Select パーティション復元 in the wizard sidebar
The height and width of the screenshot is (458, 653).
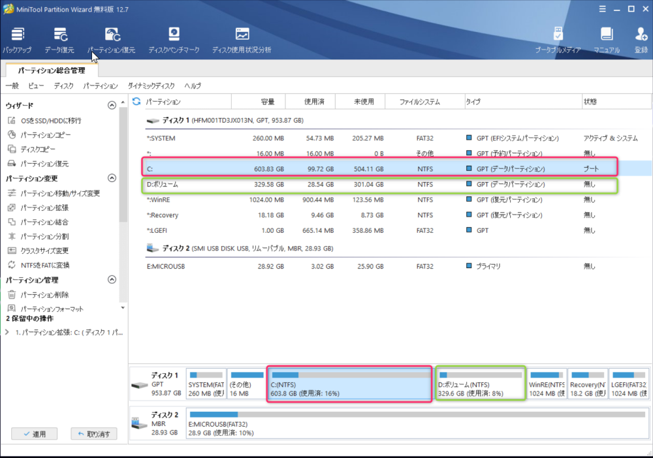pos(39,164)
